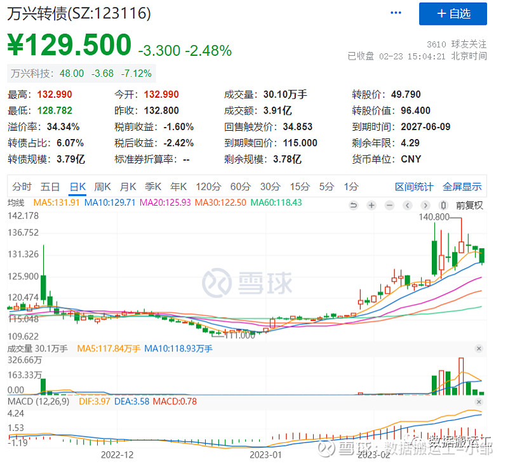Click the 转股价 49.790 value
The width and height of the screenshot is (508, 464).
tap(406, 94)
